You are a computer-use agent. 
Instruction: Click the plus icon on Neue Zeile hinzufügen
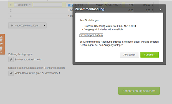click(12, 25)
